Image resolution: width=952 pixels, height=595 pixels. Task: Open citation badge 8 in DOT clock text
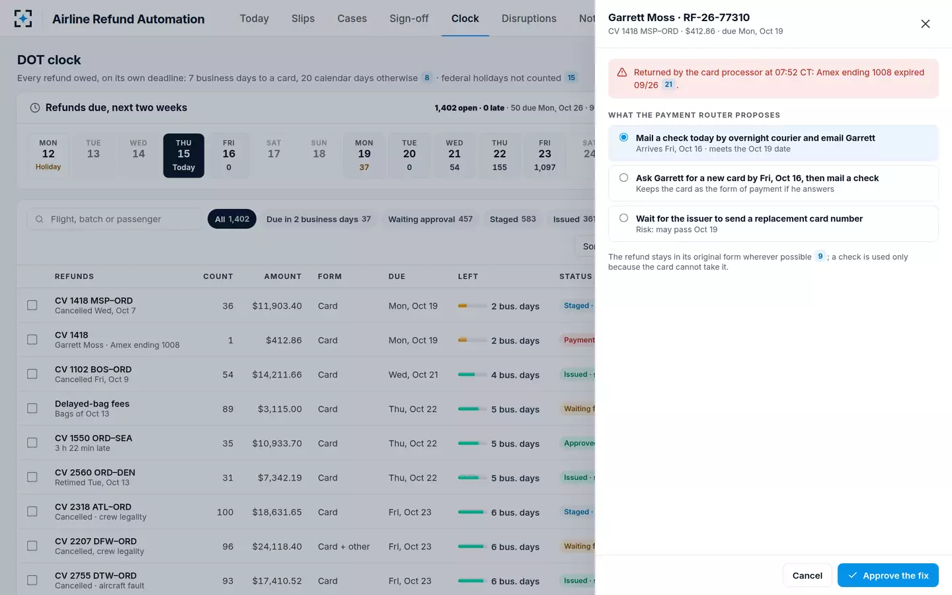pyautogui.click(x=427, y=78)
